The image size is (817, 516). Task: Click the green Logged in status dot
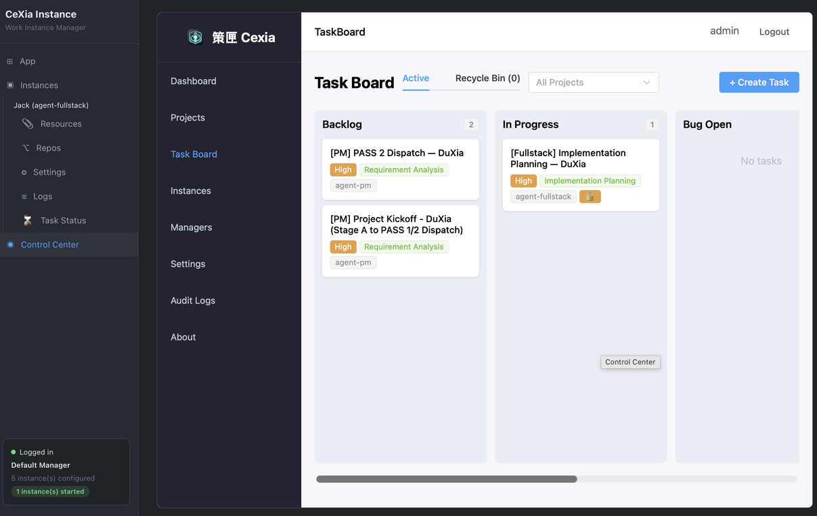pyautogui.click(x=14, y=452)
